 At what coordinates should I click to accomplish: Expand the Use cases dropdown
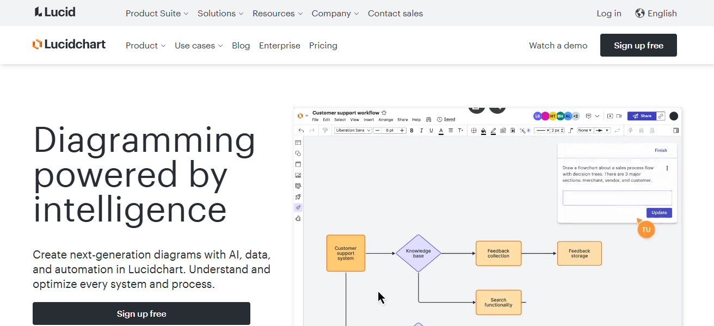pyautogui.click(x=199, y=46)
